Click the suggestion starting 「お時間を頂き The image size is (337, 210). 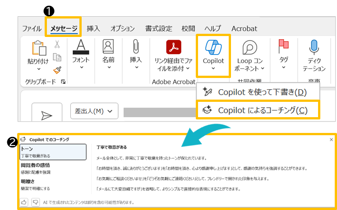click(x=202, y=169)
